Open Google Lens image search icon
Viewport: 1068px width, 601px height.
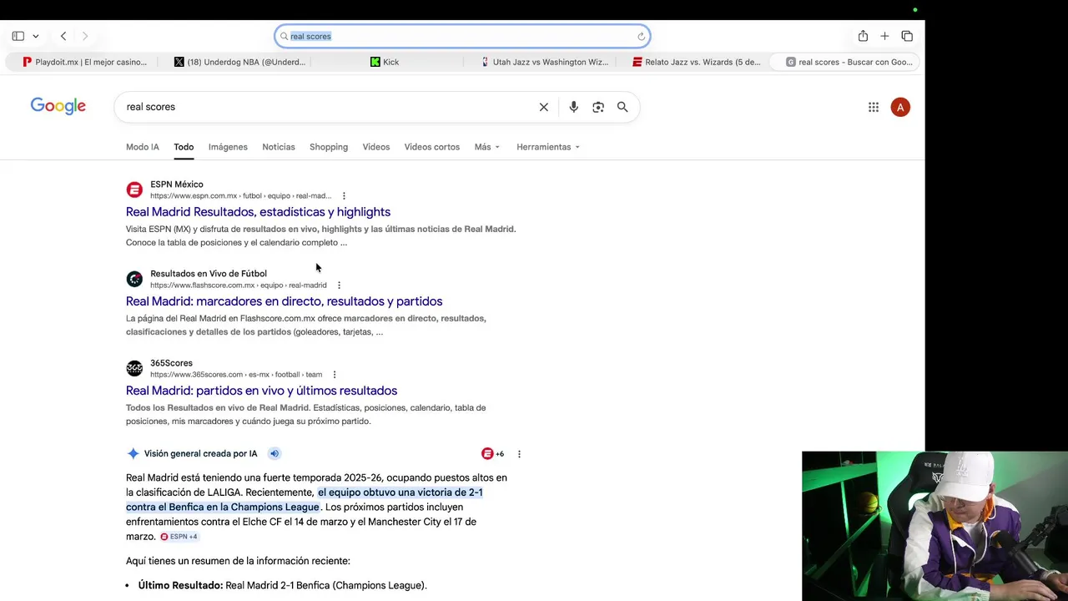pyautogui.click(x=598, y=107)
